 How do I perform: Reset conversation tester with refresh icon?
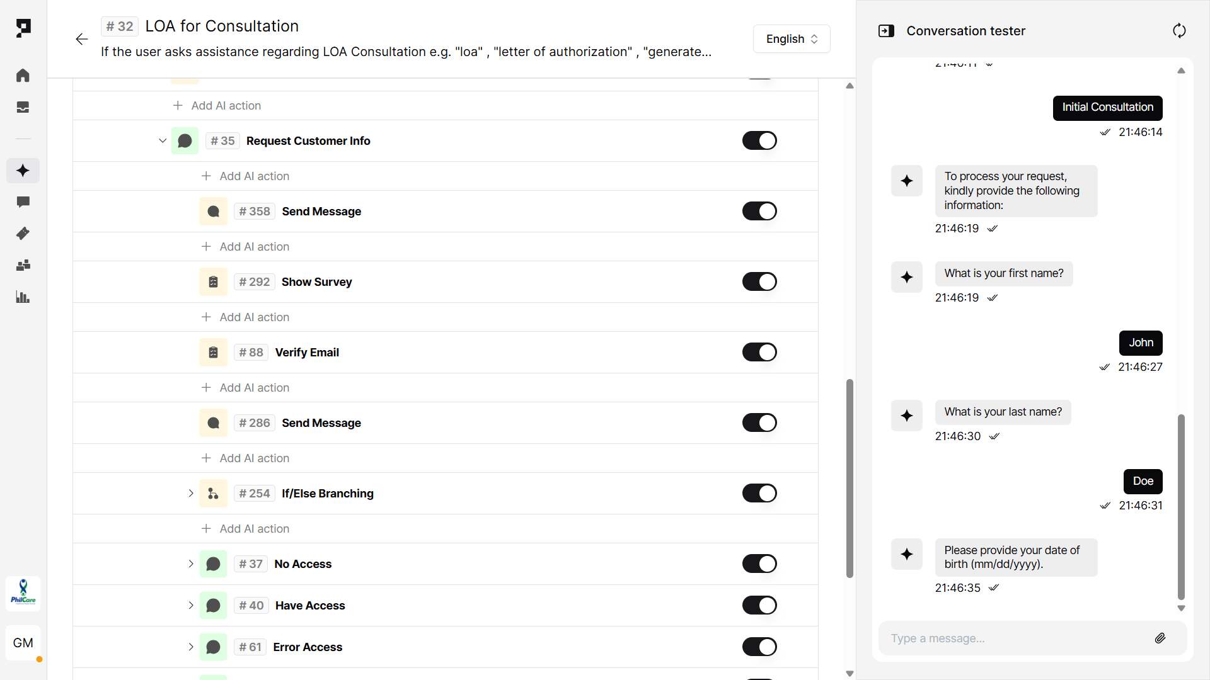click(1179, 31)
